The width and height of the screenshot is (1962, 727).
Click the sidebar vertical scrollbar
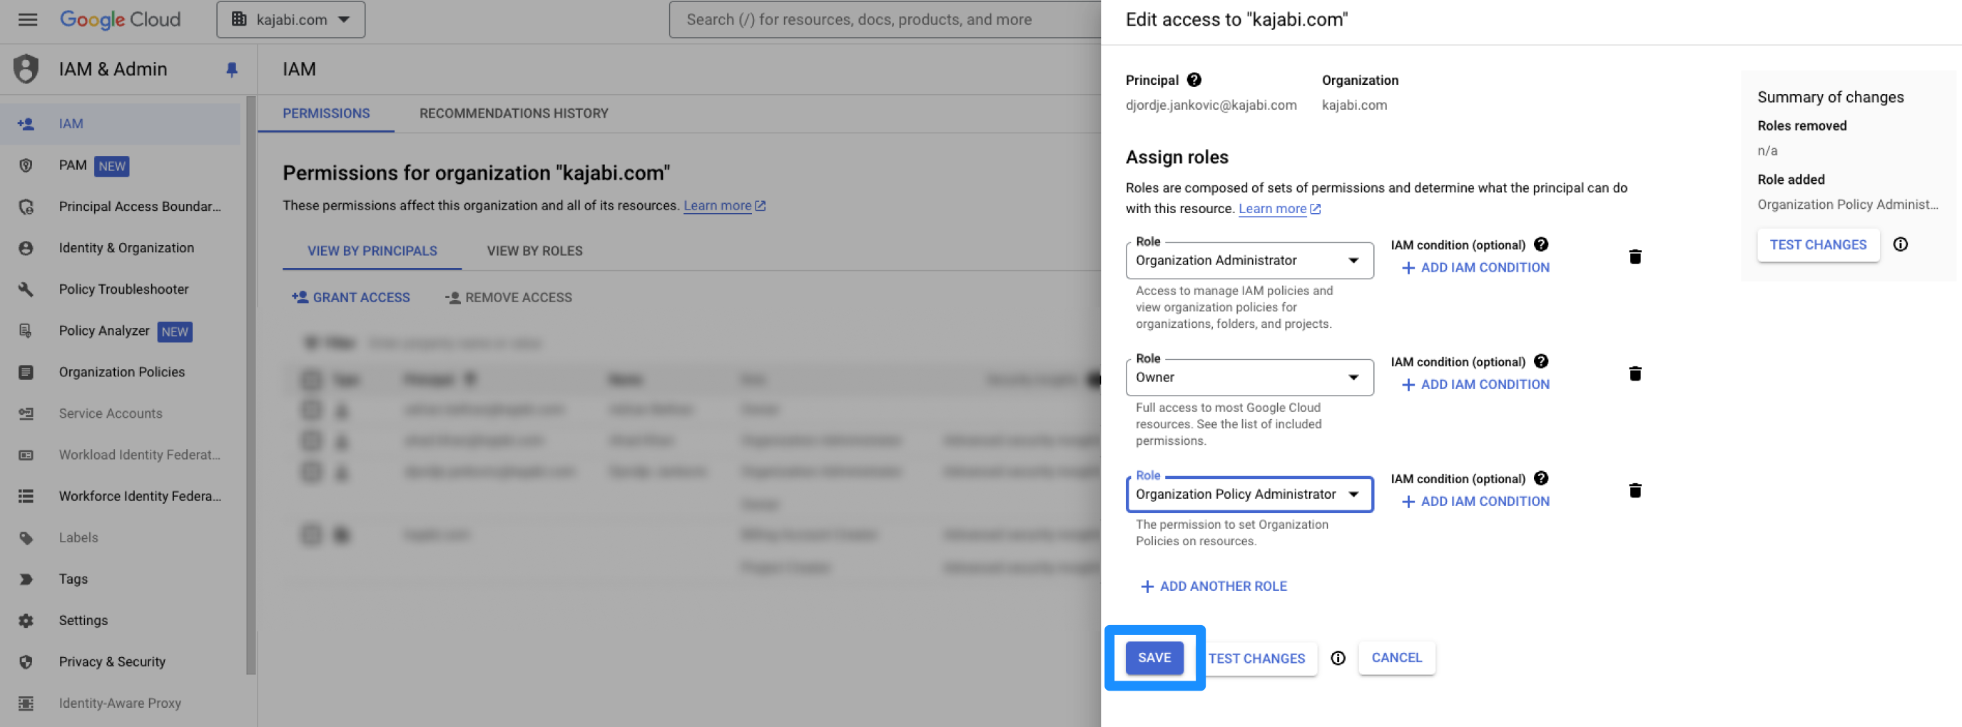250,384
